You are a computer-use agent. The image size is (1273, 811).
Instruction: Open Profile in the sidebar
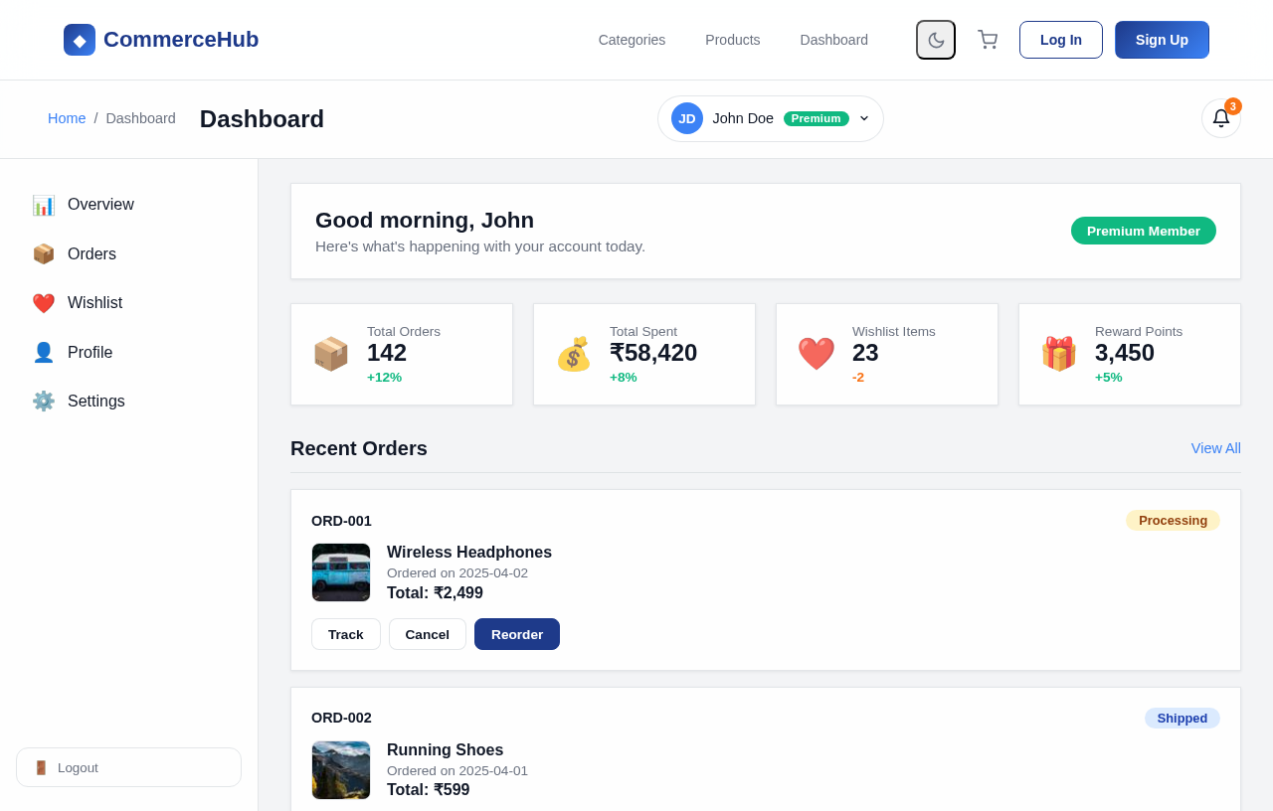(129, 353)
